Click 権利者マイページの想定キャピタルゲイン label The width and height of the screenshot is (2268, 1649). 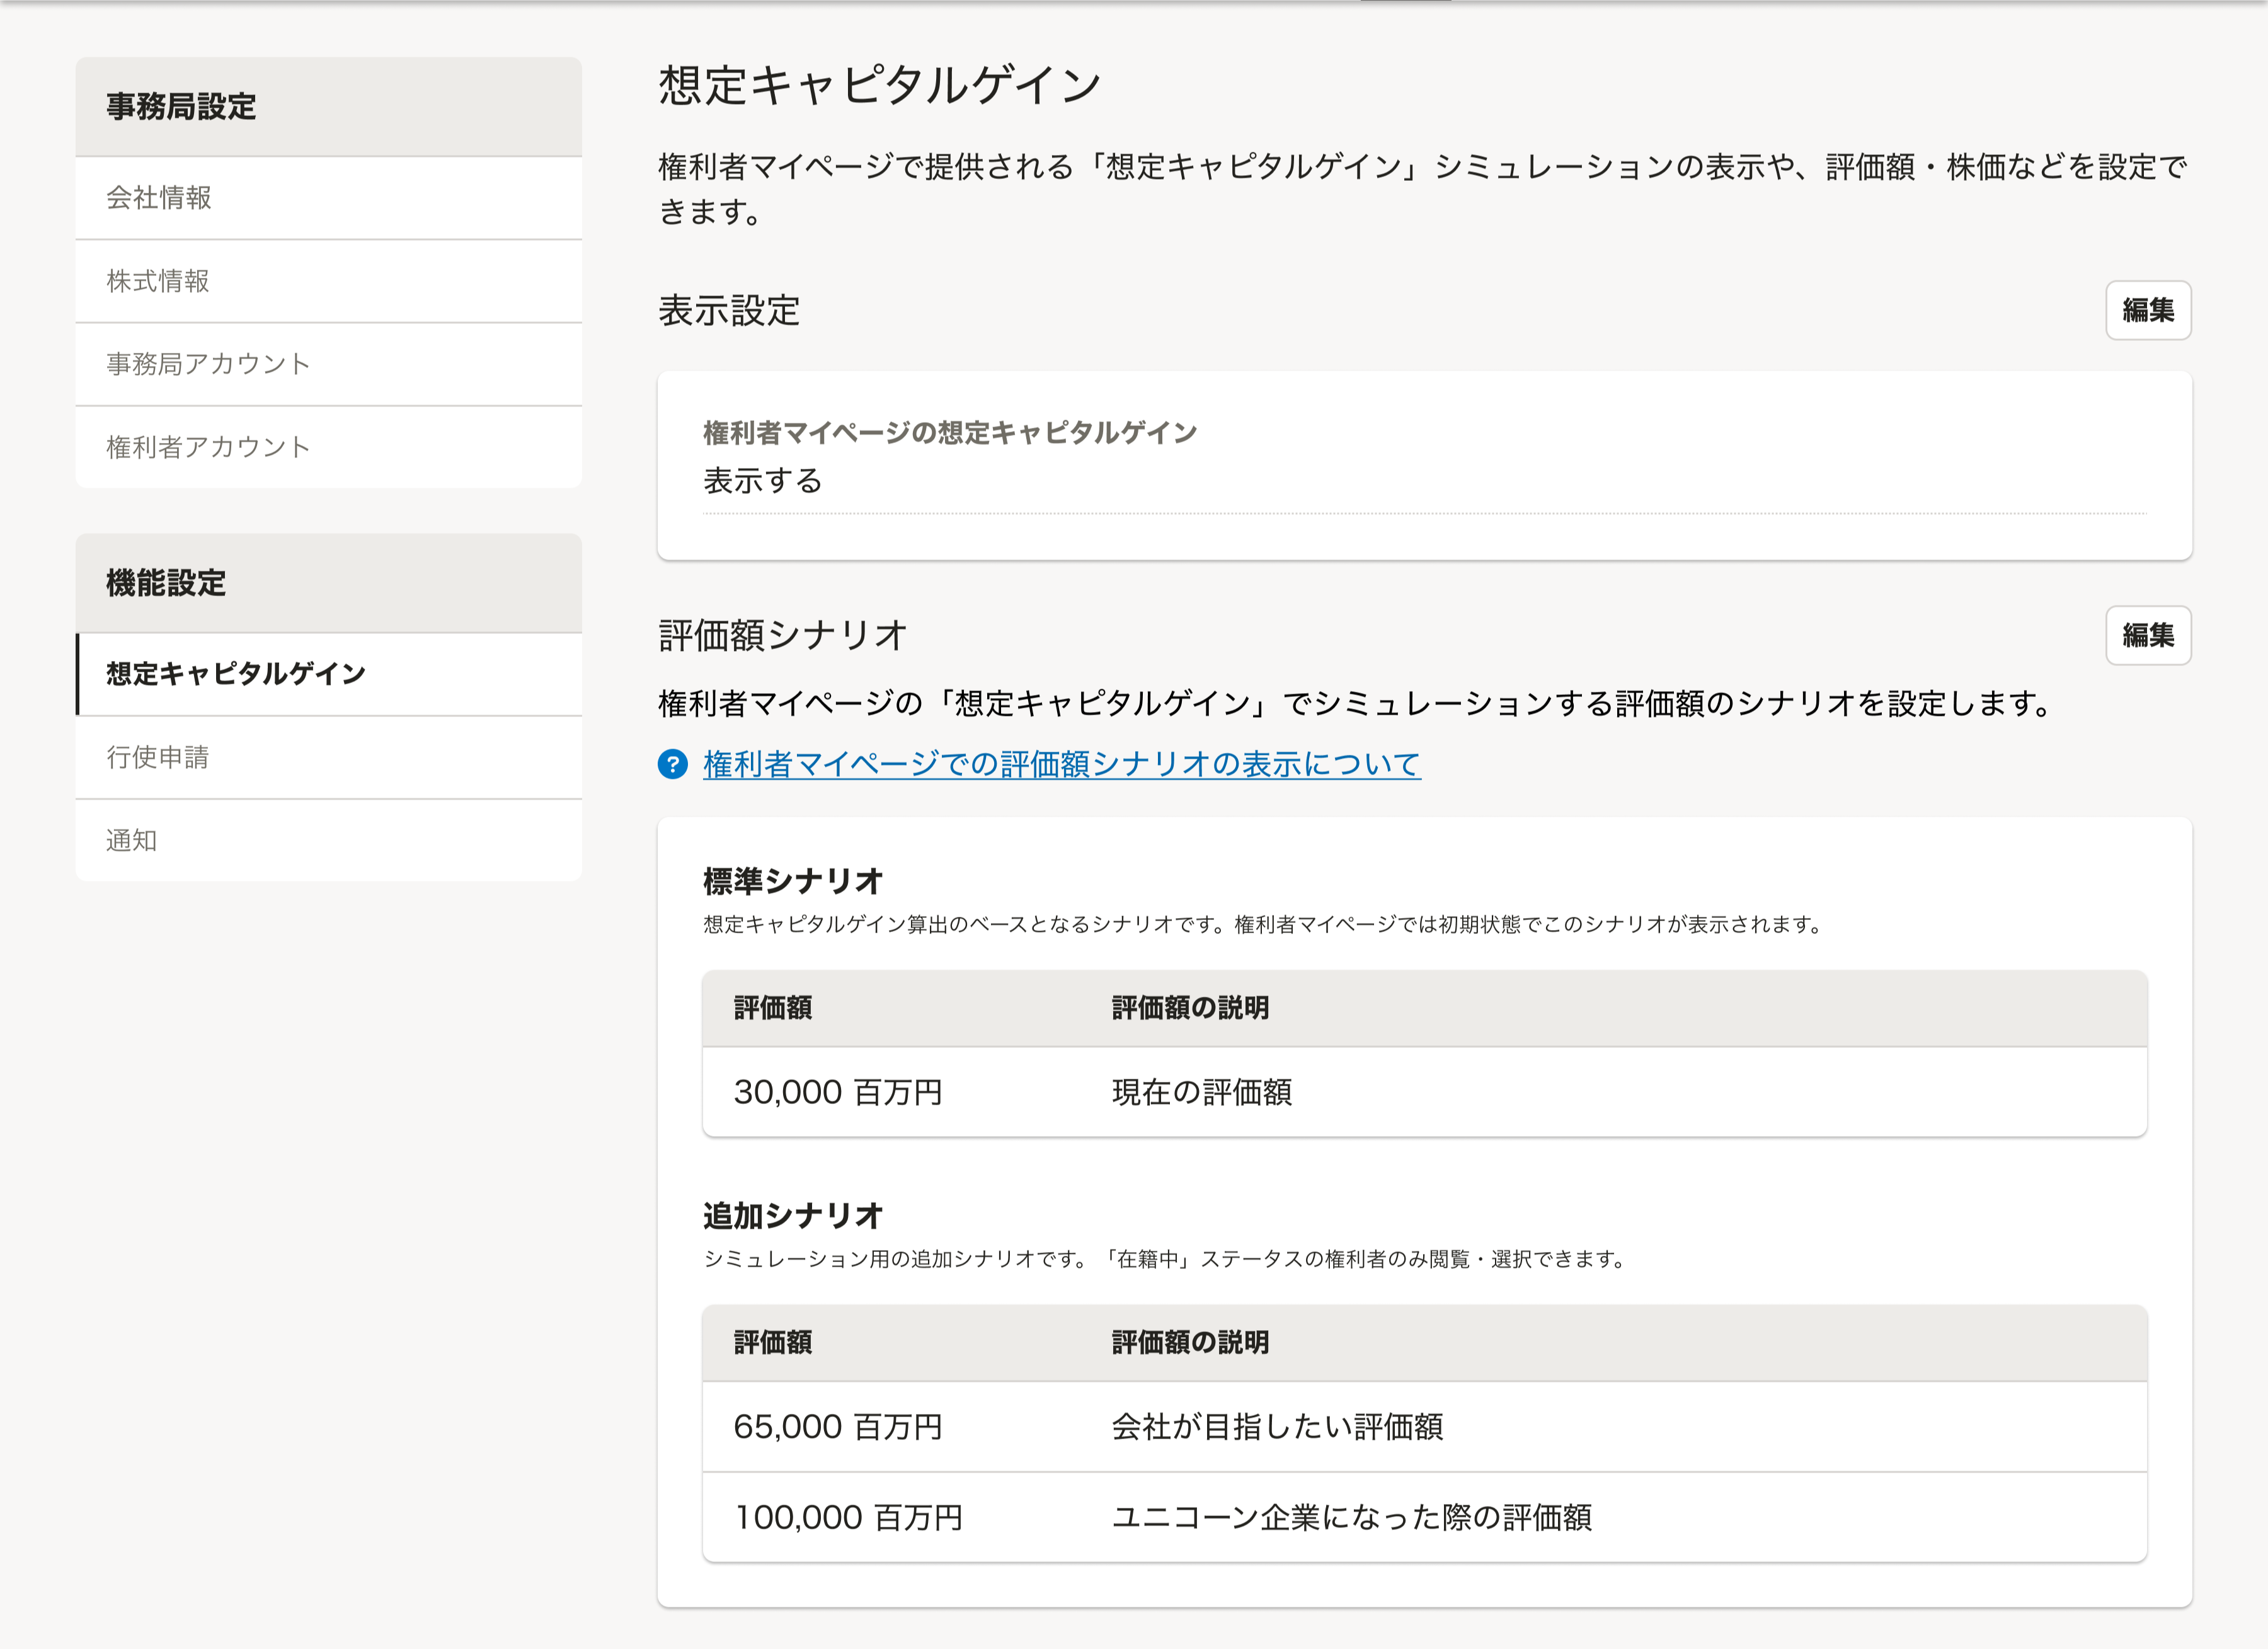click(950, 432)
